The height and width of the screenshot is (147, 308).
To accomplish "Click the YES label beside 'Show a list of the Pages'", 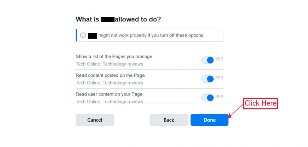I will (x=219, y=59).
